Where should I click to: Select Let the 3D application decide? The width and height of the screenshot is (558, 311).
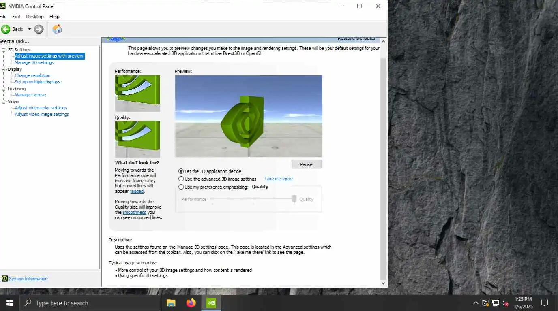(x=181, y=171)
